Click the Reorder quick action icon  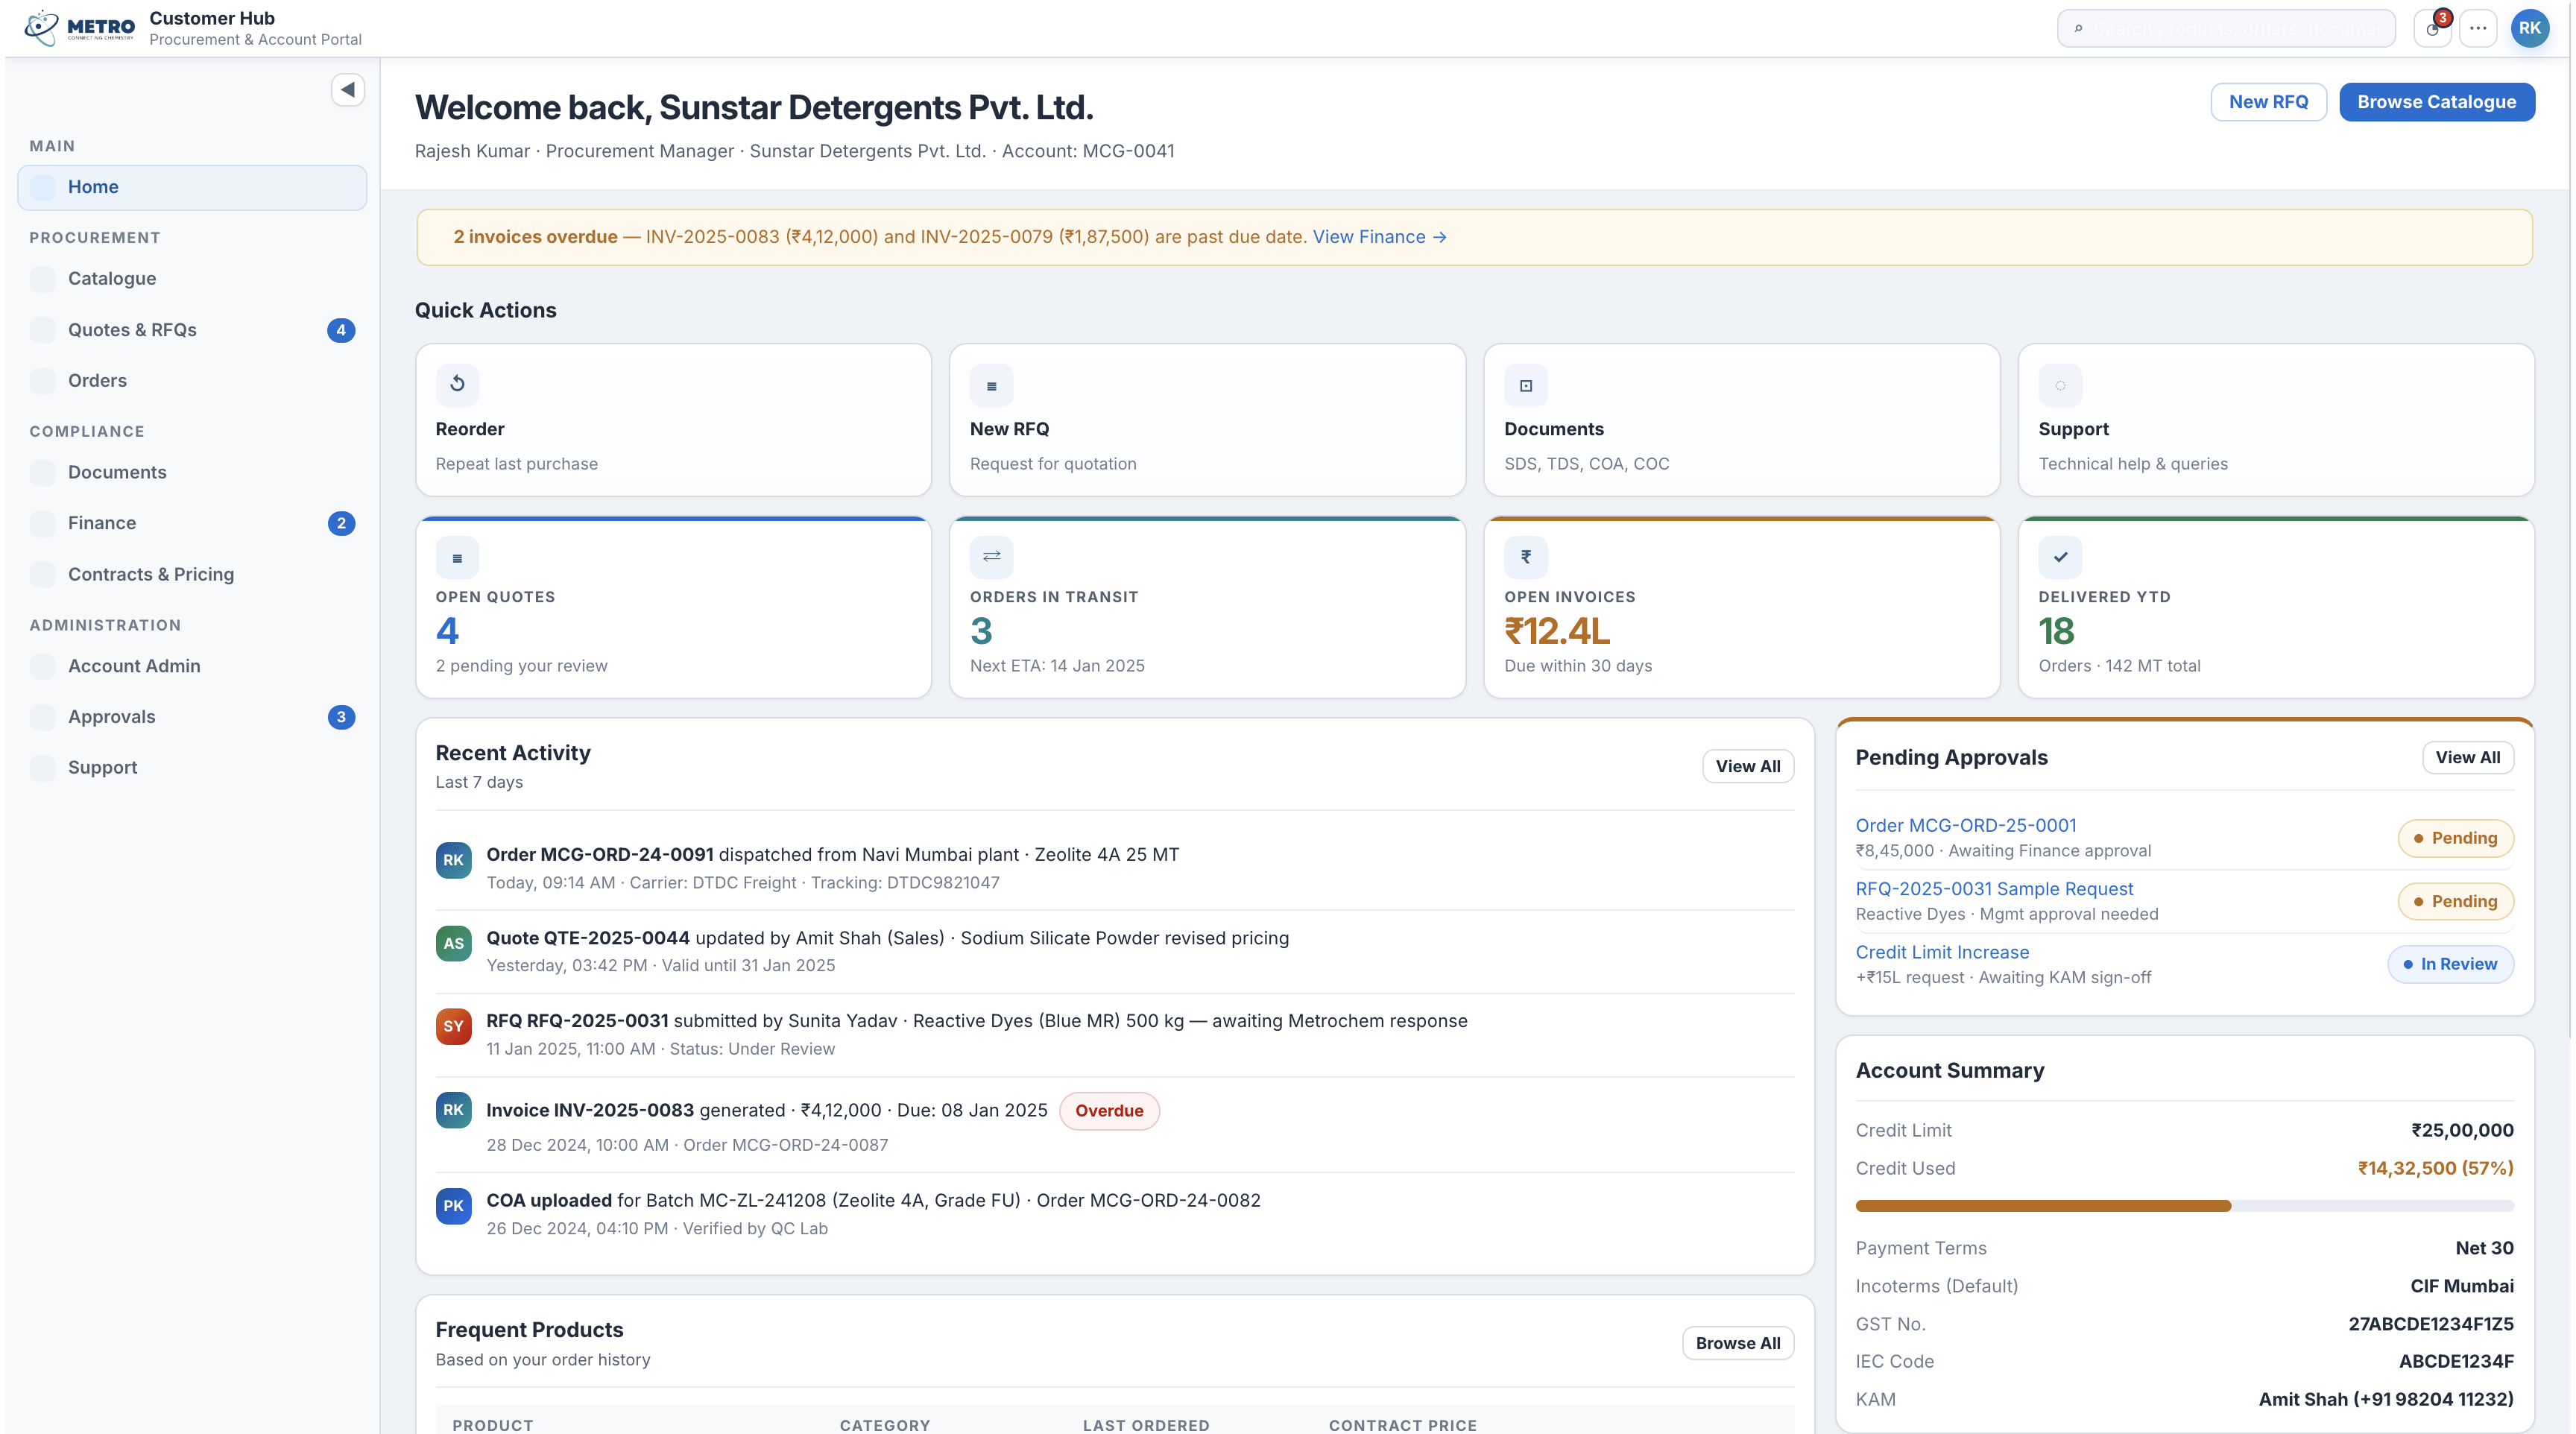457,384
